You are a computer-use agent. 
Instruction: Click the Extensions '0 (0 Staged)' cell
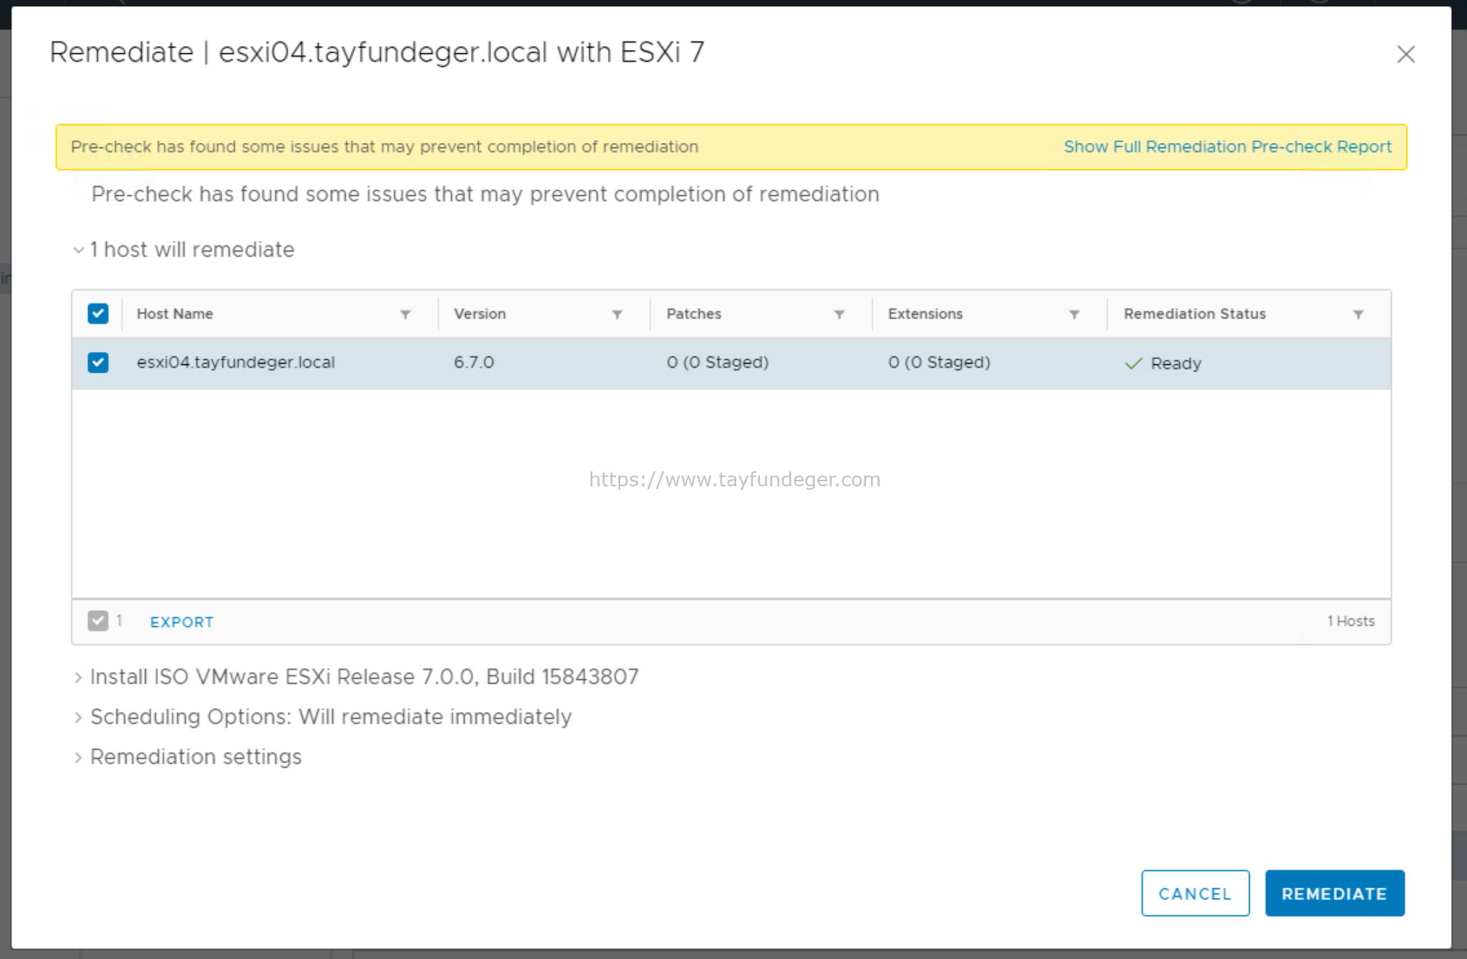click(939, 362)
